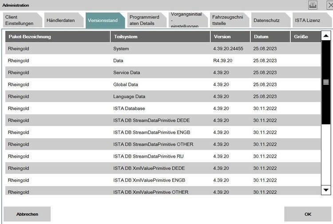This screenshot has height=224, width=333.
Task: Select the Versionsstand tab
Action: pos(105,20)
